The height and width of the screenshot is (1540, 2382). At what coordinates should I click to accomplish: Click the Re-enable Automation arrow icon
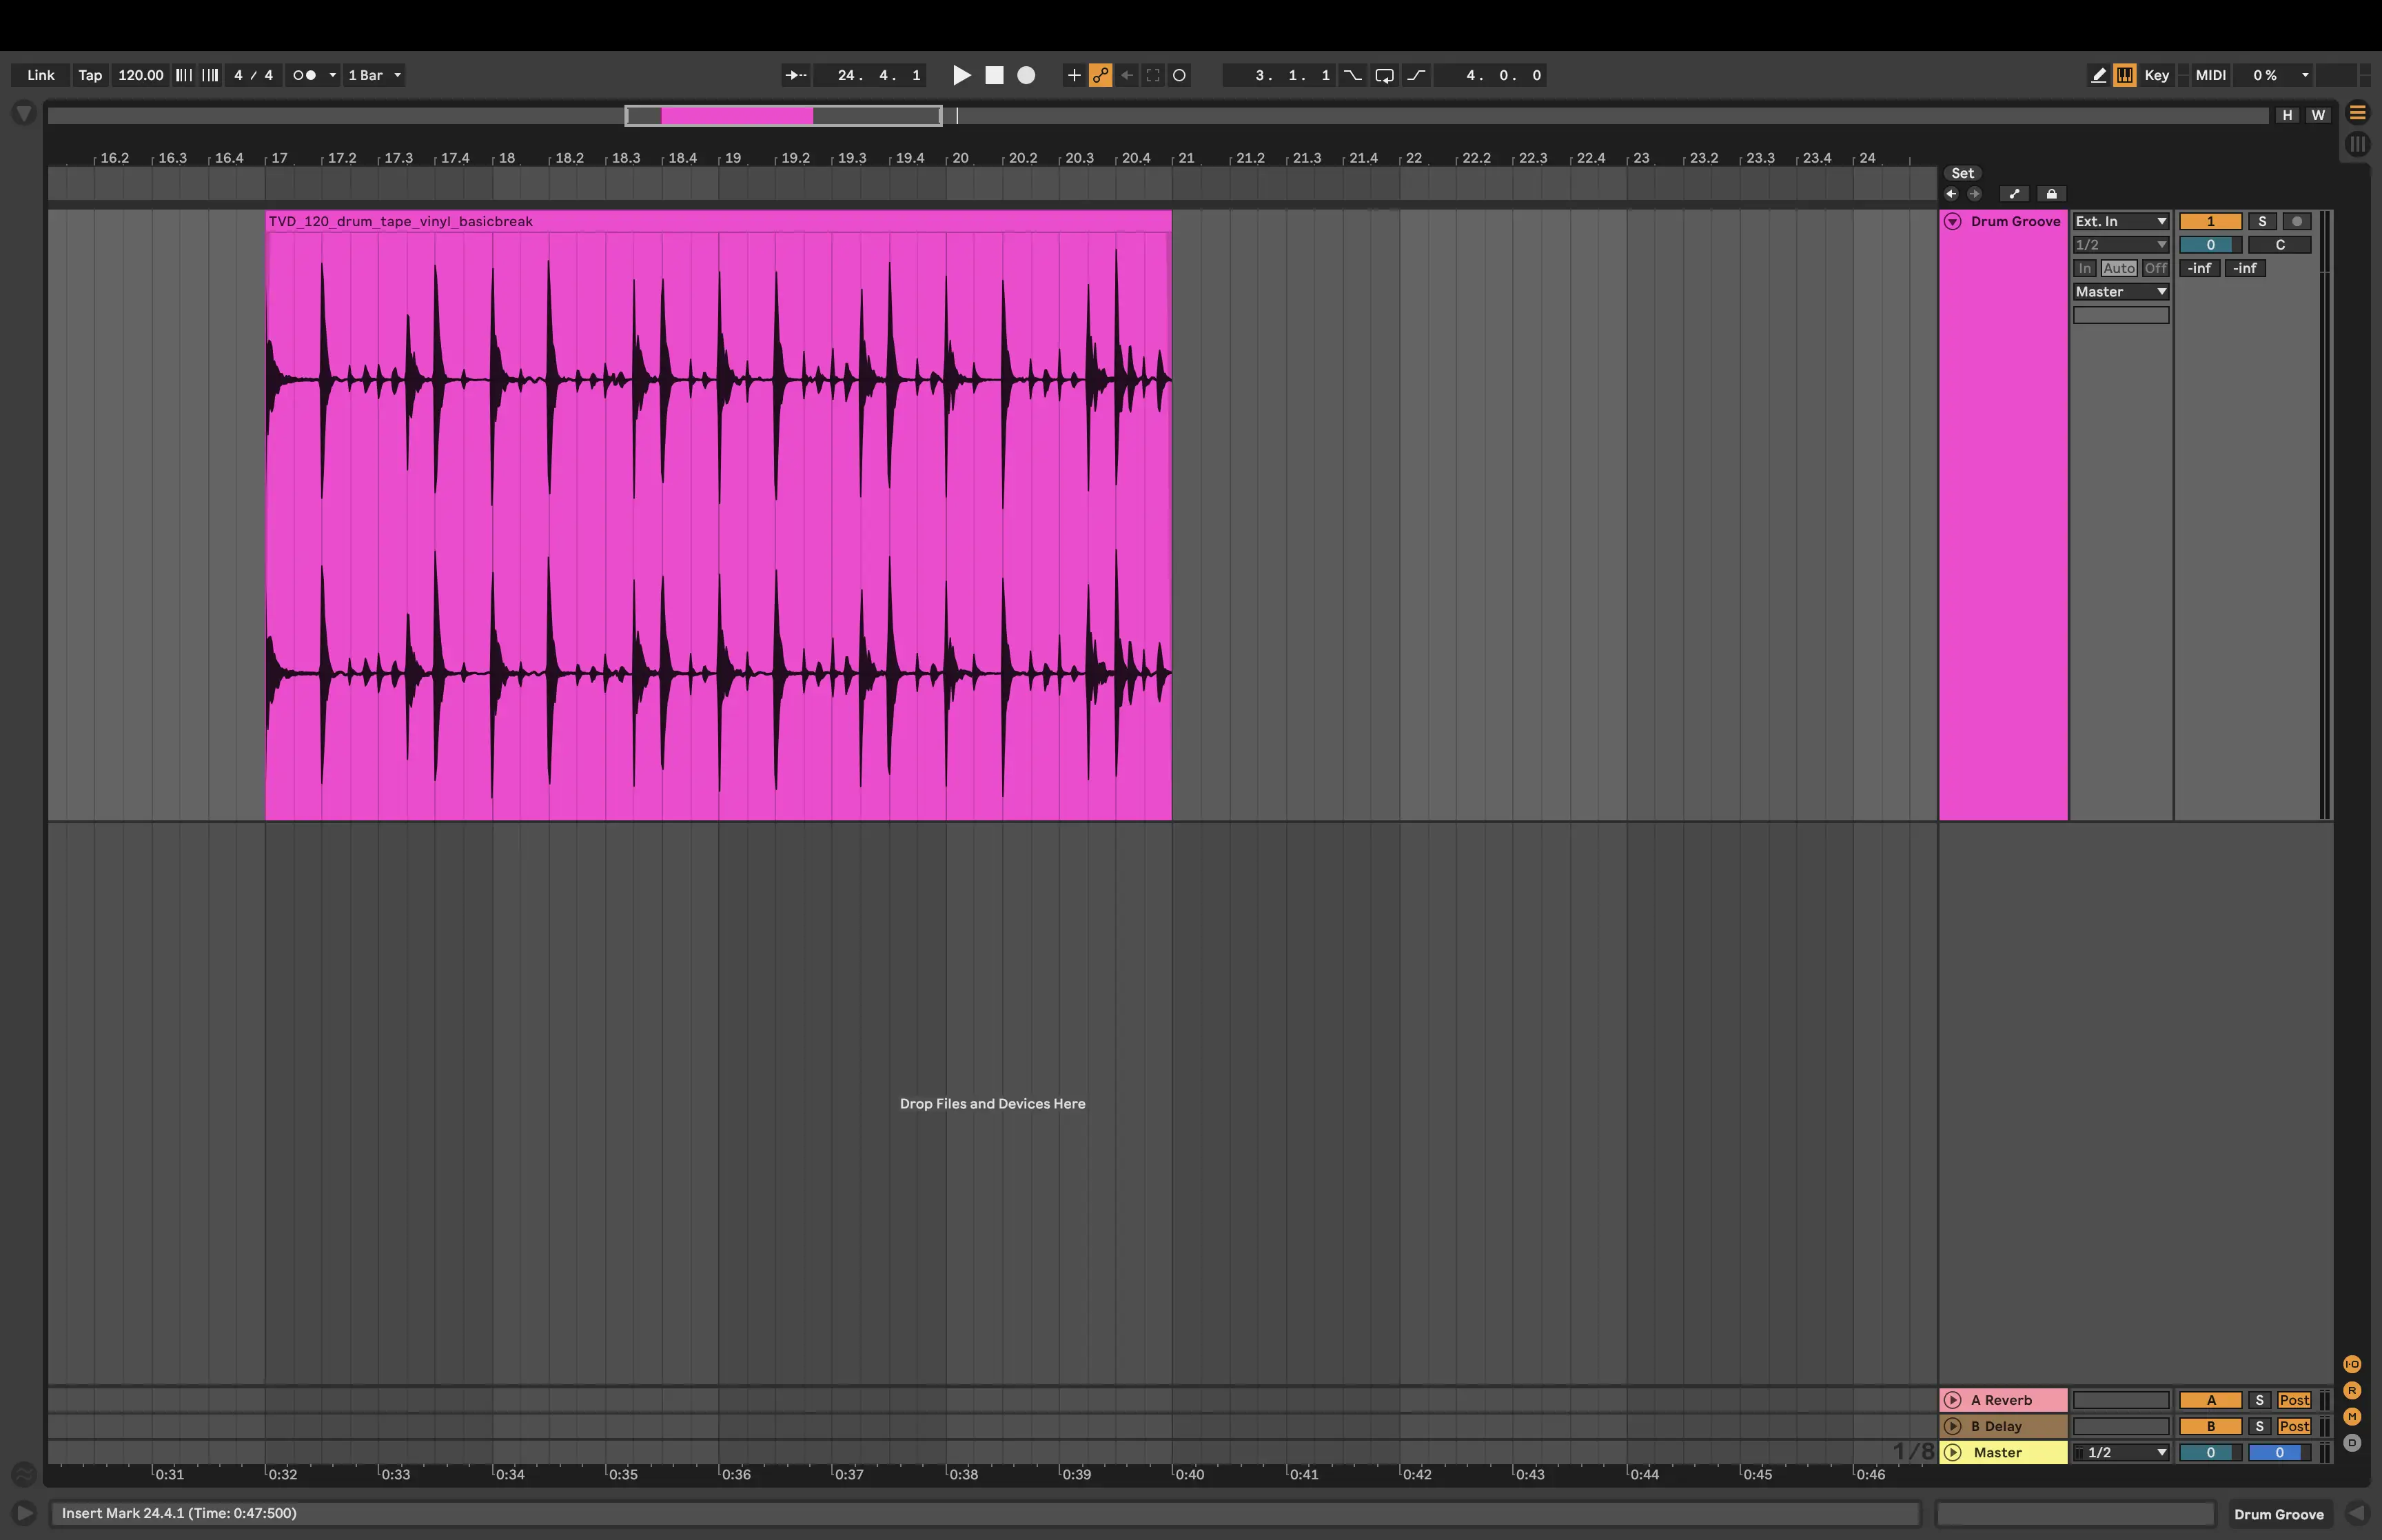tap(1126, 75)
